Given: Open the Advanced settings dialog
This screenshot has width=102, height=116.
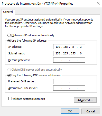Looking at the screenshot, I should (x=85, y=100).
